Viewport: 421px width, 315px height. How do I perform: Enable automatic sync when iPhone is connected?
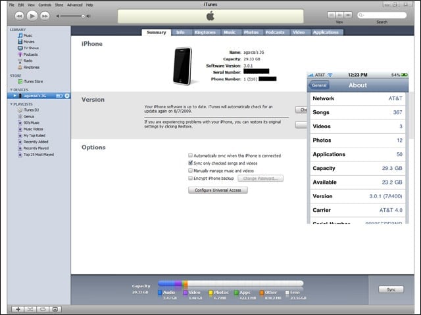pos(190,156)
